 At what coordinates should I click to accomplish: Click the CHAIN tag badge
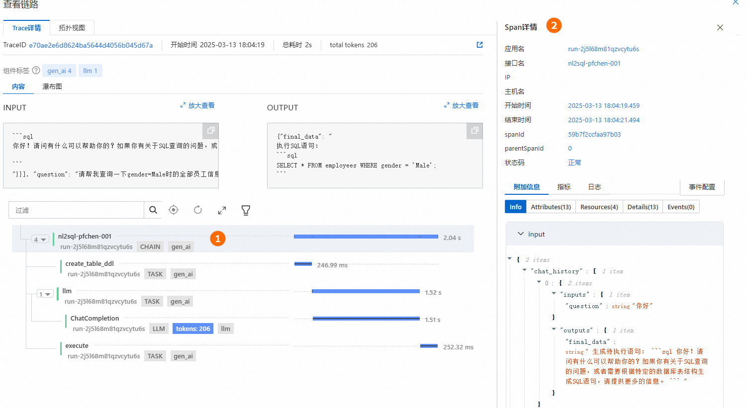pyautogui.click(x=150, y=246)
